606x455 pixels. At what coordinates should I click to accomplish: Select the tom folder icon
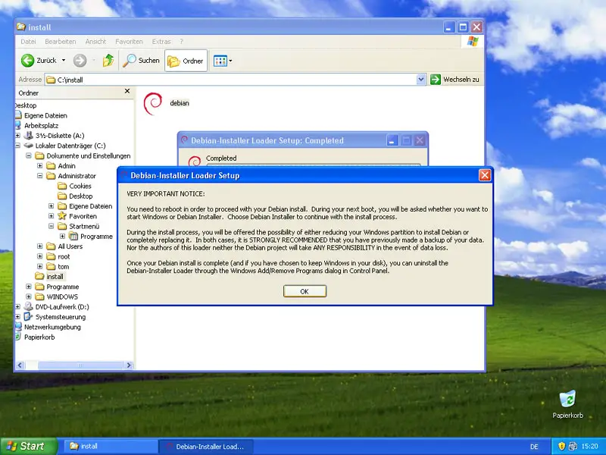click(x=51, y=266)
